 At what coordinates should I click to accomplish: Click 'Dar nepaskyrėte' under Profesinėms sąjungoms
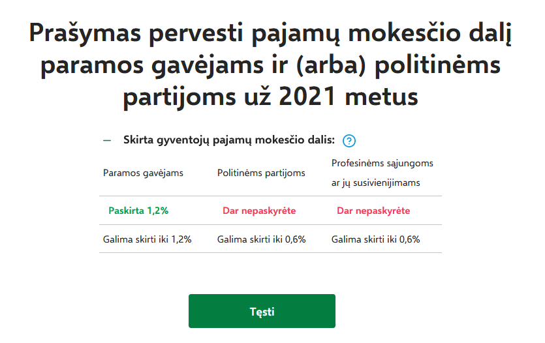pyautogui.click(x=373, y=211)
